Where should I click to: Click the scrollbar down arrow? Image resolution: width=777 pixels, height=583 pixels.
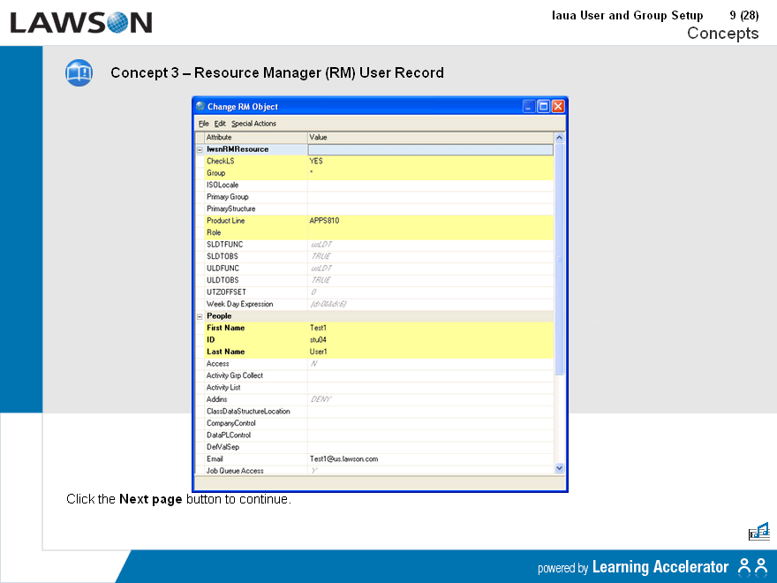click(x=560, y=468)
